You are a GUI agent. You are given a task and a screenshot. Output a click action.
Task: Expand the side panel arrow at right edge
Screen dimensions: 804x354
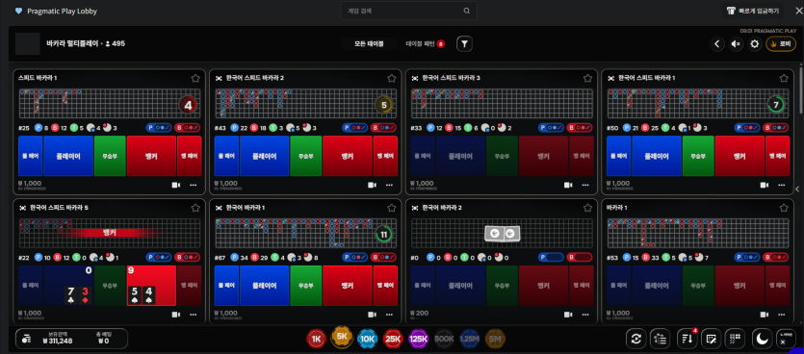797,190
